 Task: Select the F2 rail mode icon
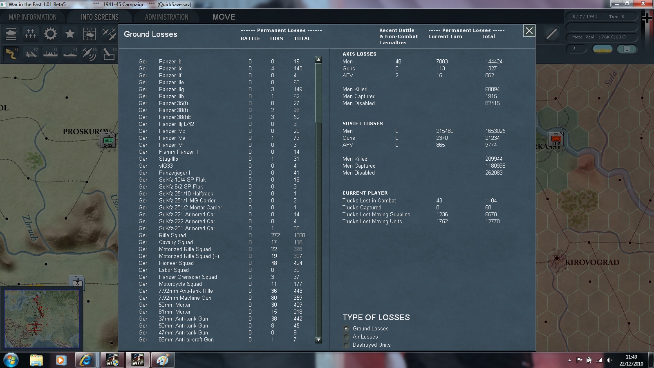(x=31, y=54)
